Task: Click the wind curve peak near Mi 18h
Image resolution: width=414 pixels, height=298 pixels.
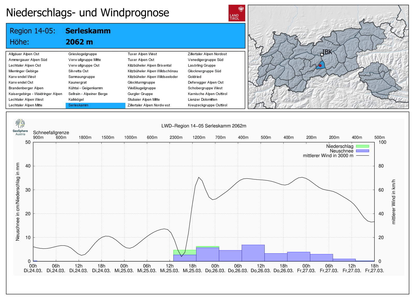Action: pos(198,177)
